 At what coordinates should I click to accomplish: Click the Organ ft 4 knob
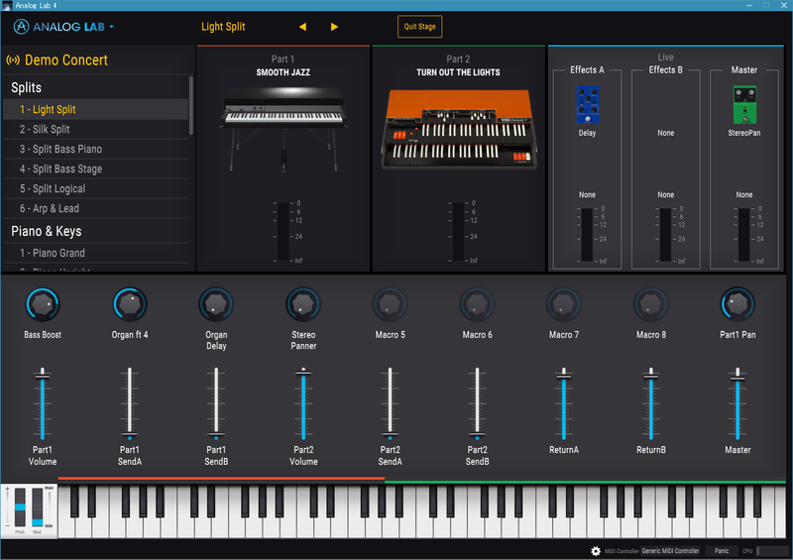(x=130, y=304)
